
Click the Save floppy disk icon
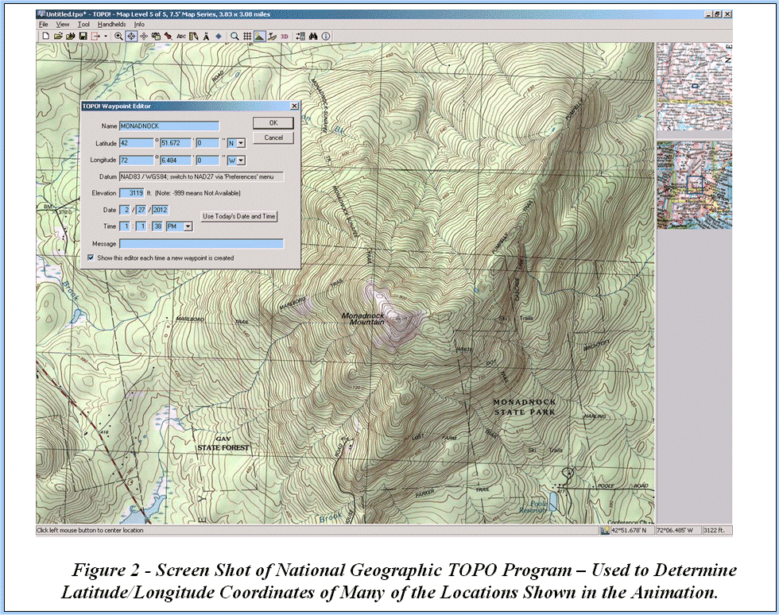coord(83,37)
